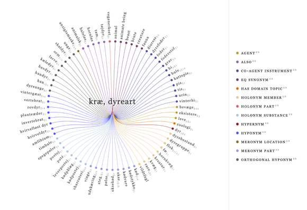Image resolution: width=307 pixels, height=210 pixels.
Task: Select the HAS DOMAIN TOPIC legend label
Action: [x=262, y=89]
